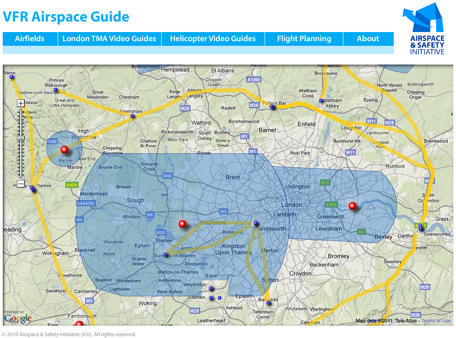
Task: Select the blue marker at Waltham Abbey
Action: [x=321, y=101]
